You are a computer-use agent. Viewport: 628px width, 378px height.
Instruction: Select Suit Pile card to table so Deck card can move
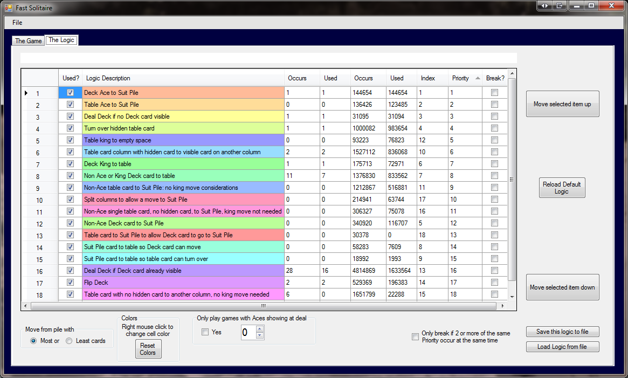point(183,246)
